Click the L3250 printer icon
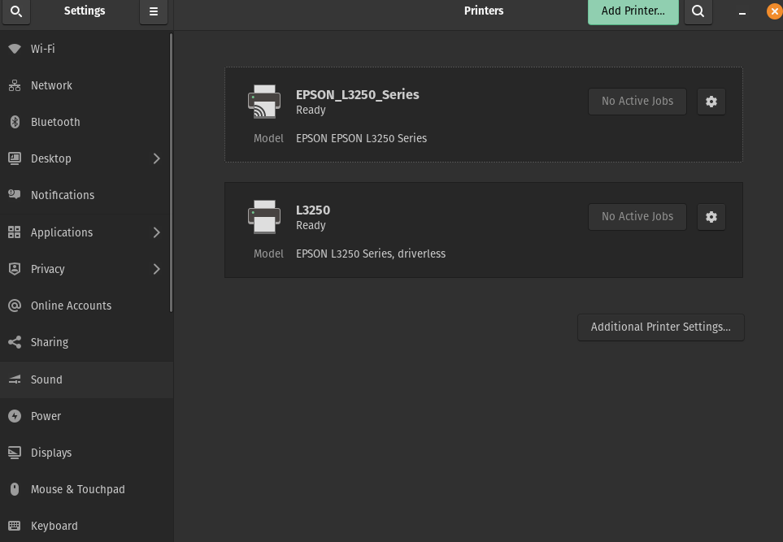The height and width of the screenshot is (542, 783). click(264, 217)
